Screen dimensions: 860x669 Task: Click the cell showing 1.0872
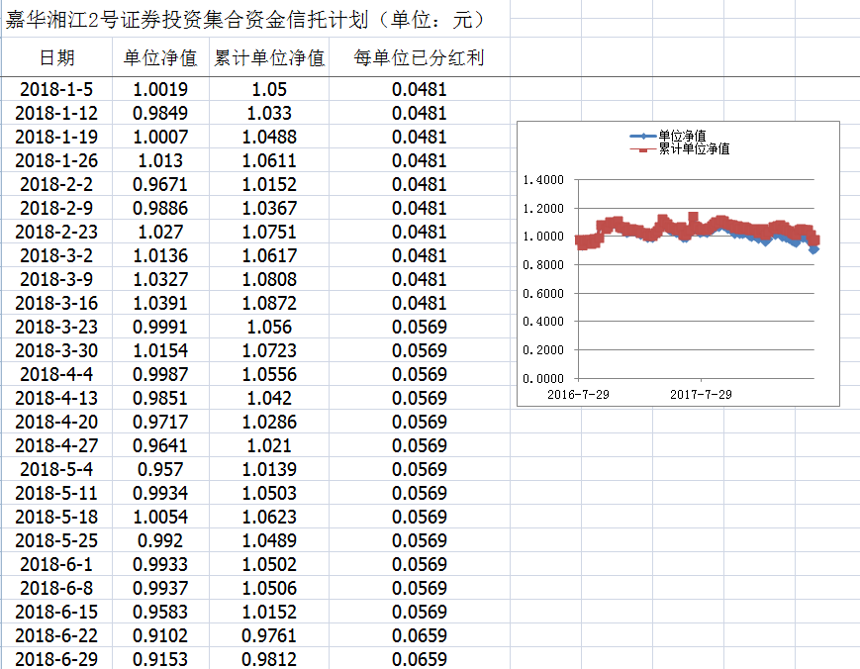tap(269, 303)
